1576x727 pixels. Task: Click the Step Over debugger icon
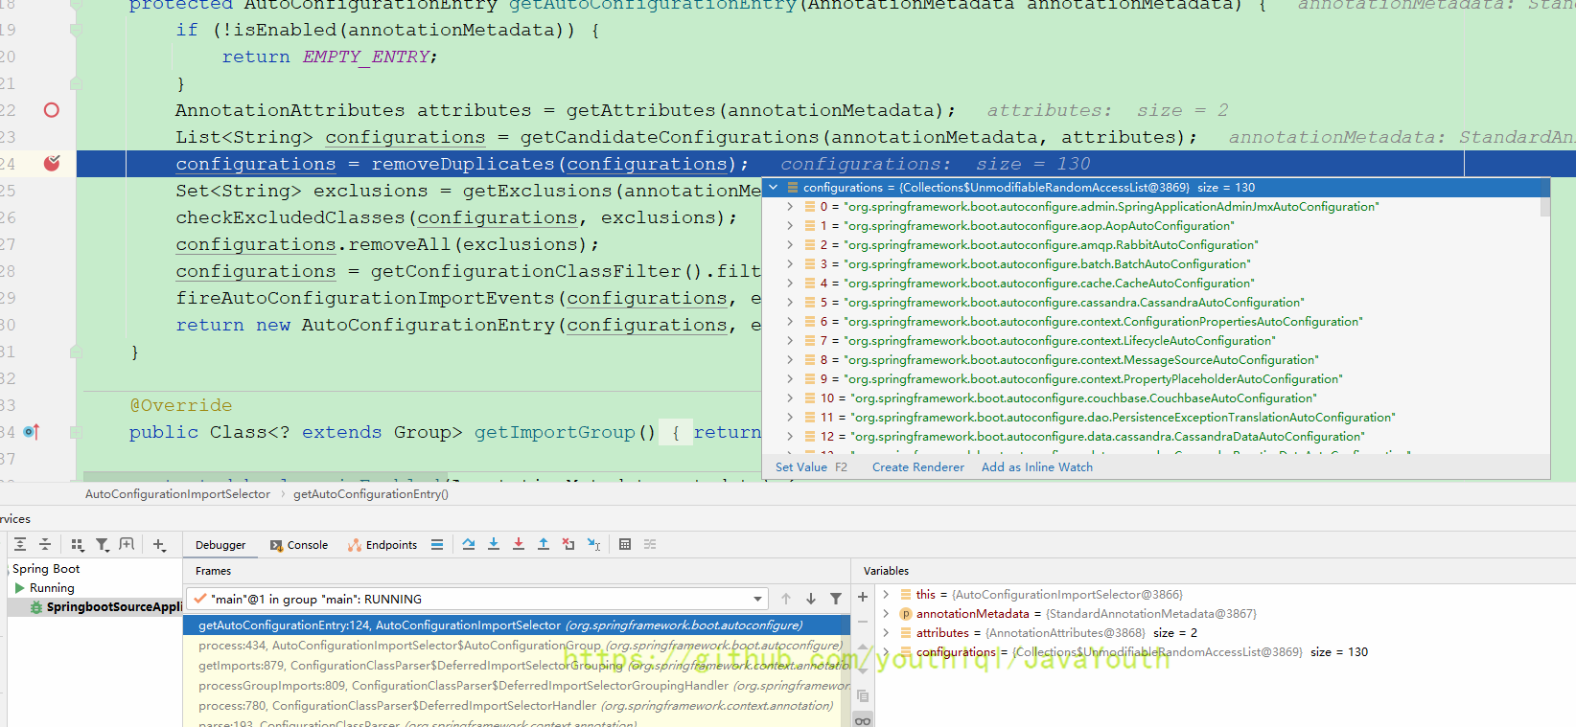coord(469,544)
